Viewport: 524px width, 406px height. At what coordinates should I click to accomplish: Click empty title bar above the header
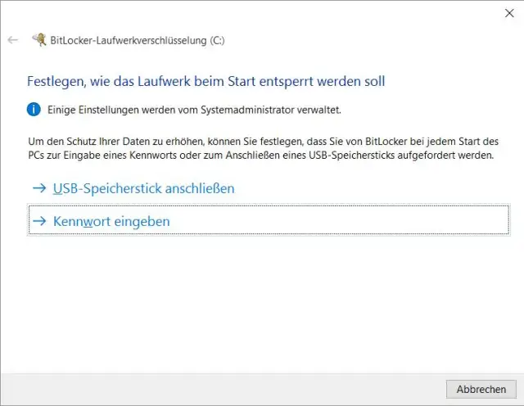(246, 12)
